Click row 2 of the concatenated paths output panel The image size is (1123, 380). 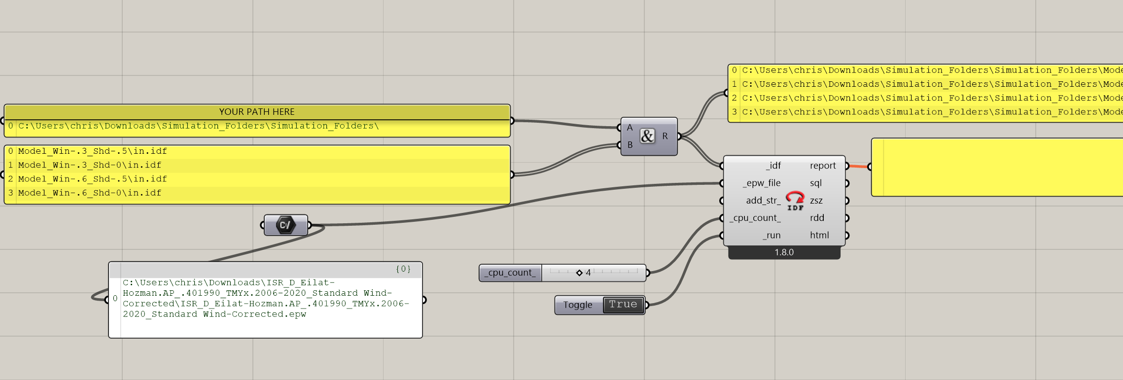click(x=926, y=98)
